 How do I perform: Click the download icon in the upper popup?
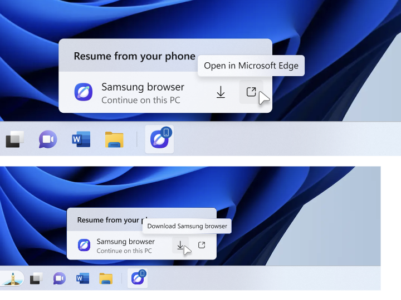click(x=221, y=92)
